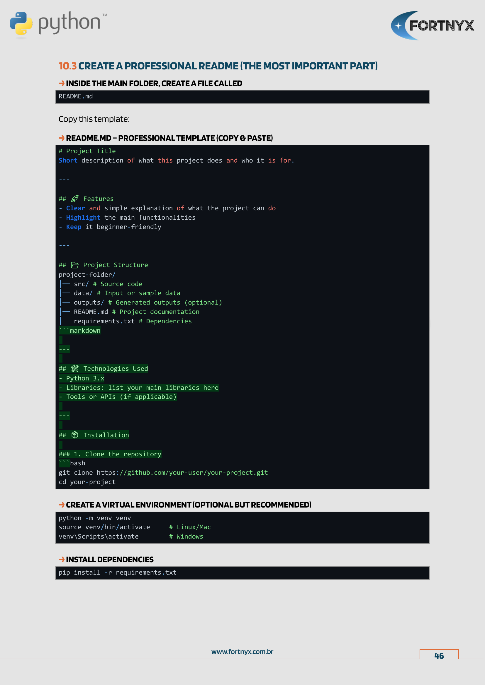The width and height of the screenshot is (485, 685).
Task: Click the Python snake logo
Action: pyautogui.click(x=21, y=23)
